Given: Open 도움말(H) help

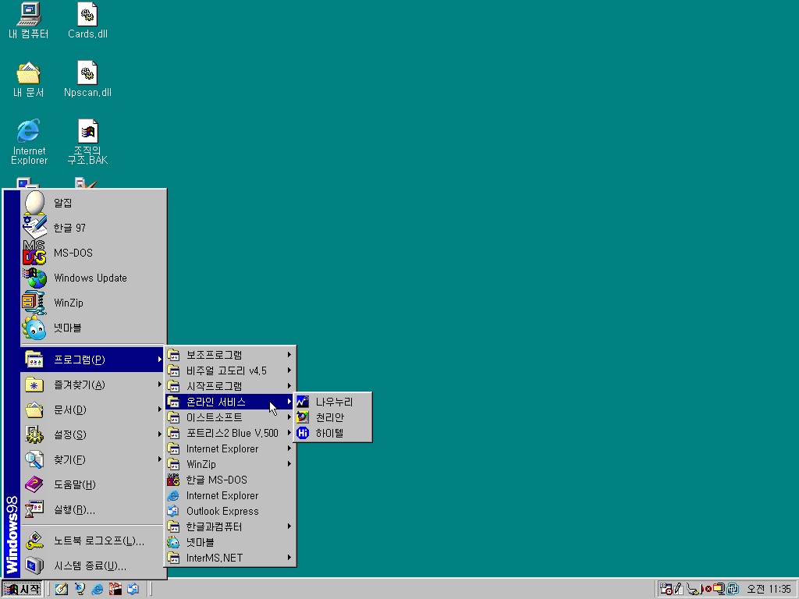Looking at the screenshot, I should pos(94,484).
